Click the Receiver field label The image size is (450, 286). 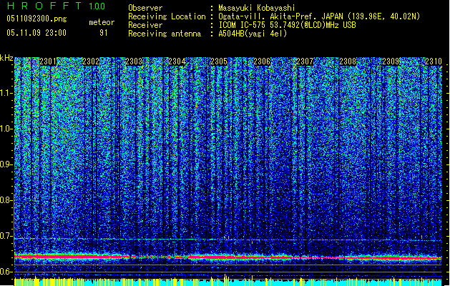point(145,25)
